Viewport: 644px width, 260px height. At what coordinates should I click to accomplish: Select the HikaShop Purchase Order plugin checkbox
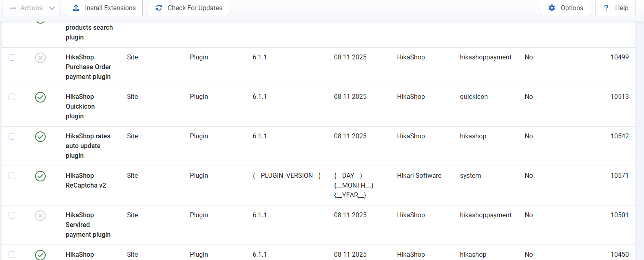tap(12, 57)
